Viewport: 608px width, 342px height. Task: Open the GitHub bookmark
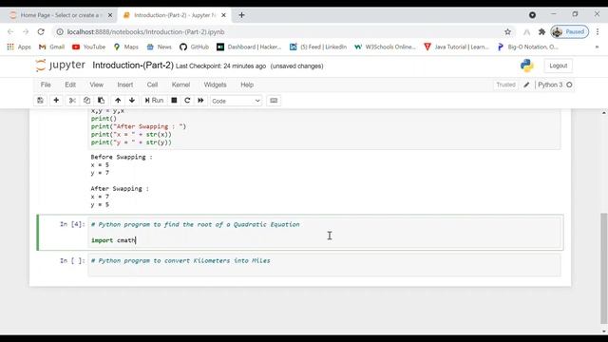coord(194,47)
